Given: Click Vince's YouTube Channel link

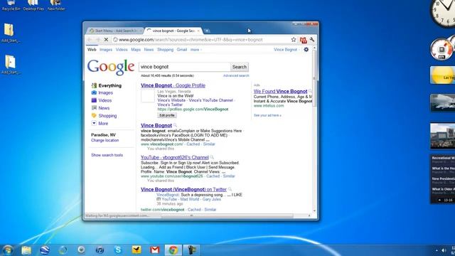Looking at the screenshot, I should (210, 100).
